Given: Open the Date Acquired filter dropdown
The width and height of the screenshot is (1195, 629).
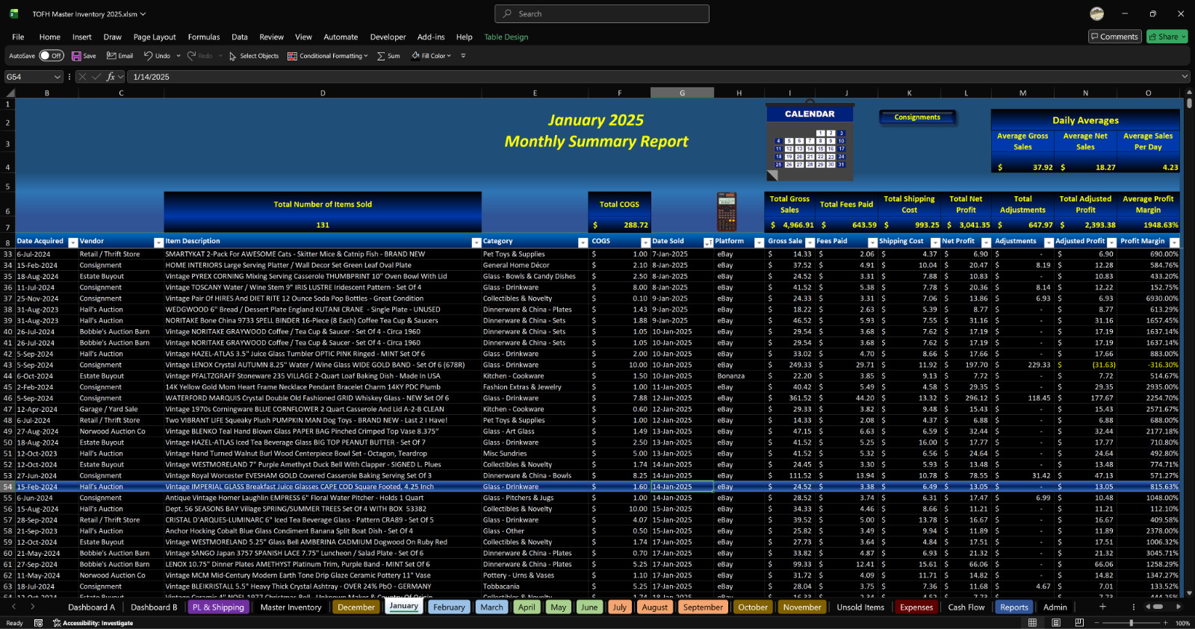Looking at the screenshot, I should [73, 242].
